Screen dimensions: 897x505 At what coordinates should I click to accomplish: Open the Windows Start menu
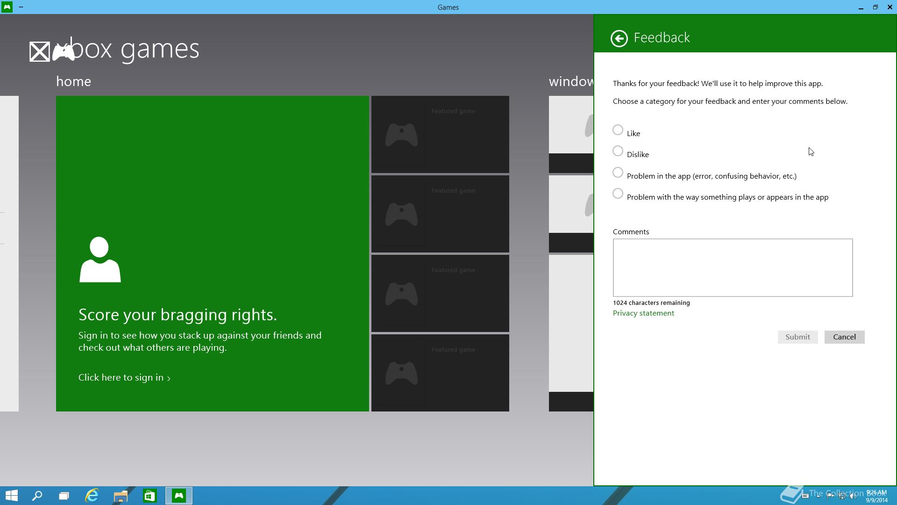point(12,496)
